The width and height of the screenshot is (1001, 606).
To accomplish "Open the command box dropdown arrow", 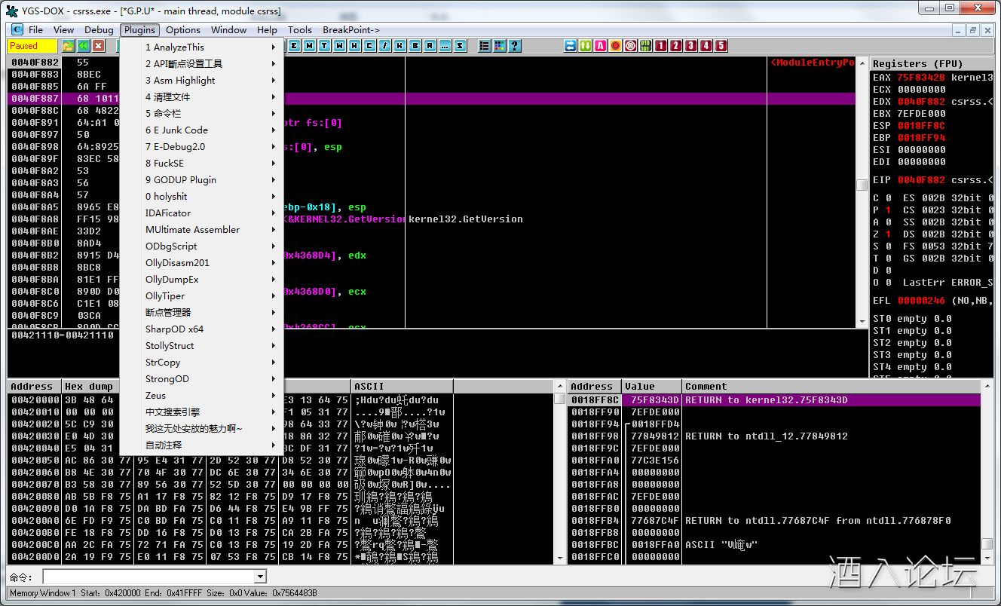I will [x=261, y=577].
